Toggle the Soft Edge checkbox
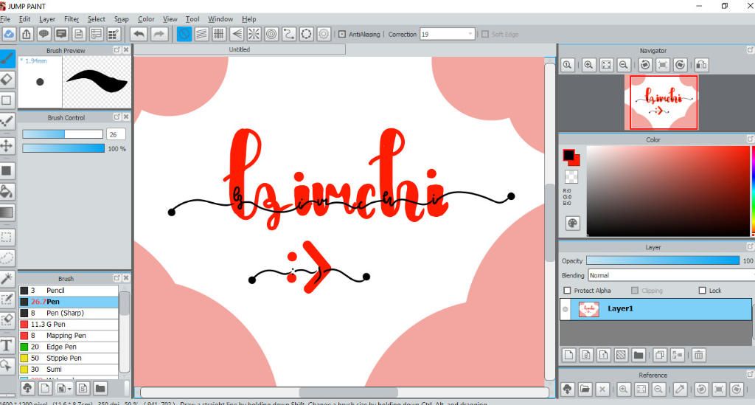 [x=485, y=34]
